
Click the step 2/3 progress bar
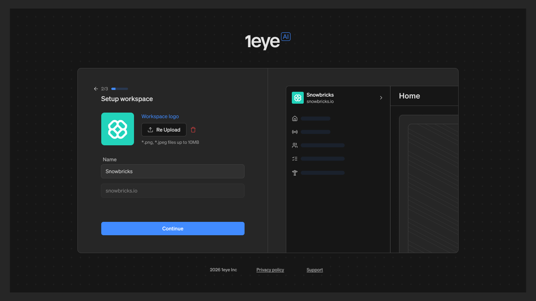pos(120,89)
